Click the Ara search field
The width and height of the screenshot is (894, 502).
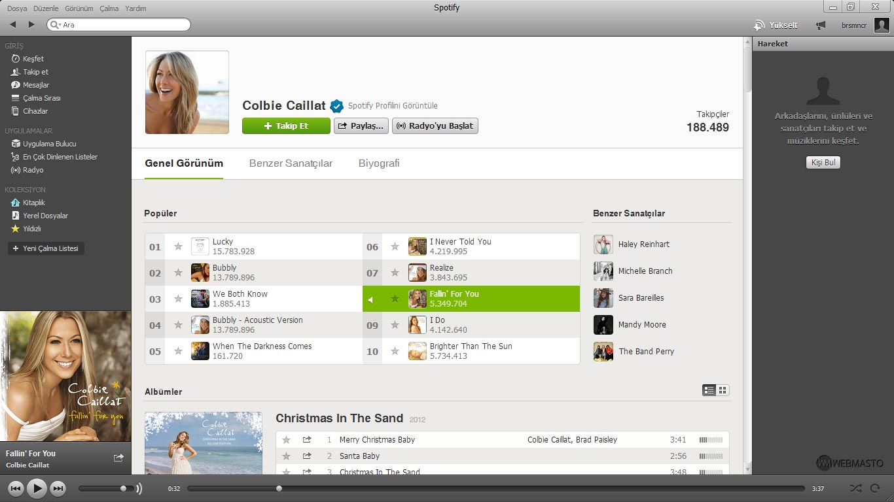[118, 25]
